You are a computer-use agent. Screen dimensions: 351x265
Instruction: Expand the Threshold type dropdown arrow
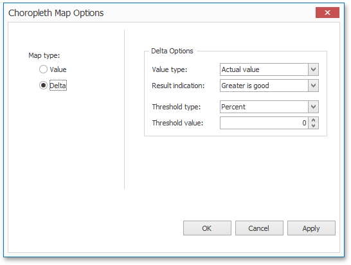pos(313,107)
